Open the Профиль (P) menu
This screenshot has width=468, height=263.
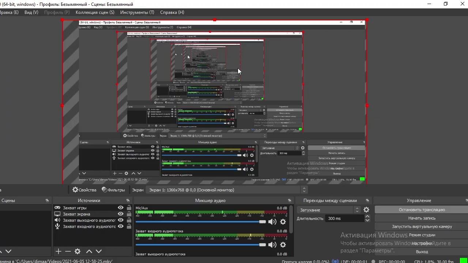[57, 12]
